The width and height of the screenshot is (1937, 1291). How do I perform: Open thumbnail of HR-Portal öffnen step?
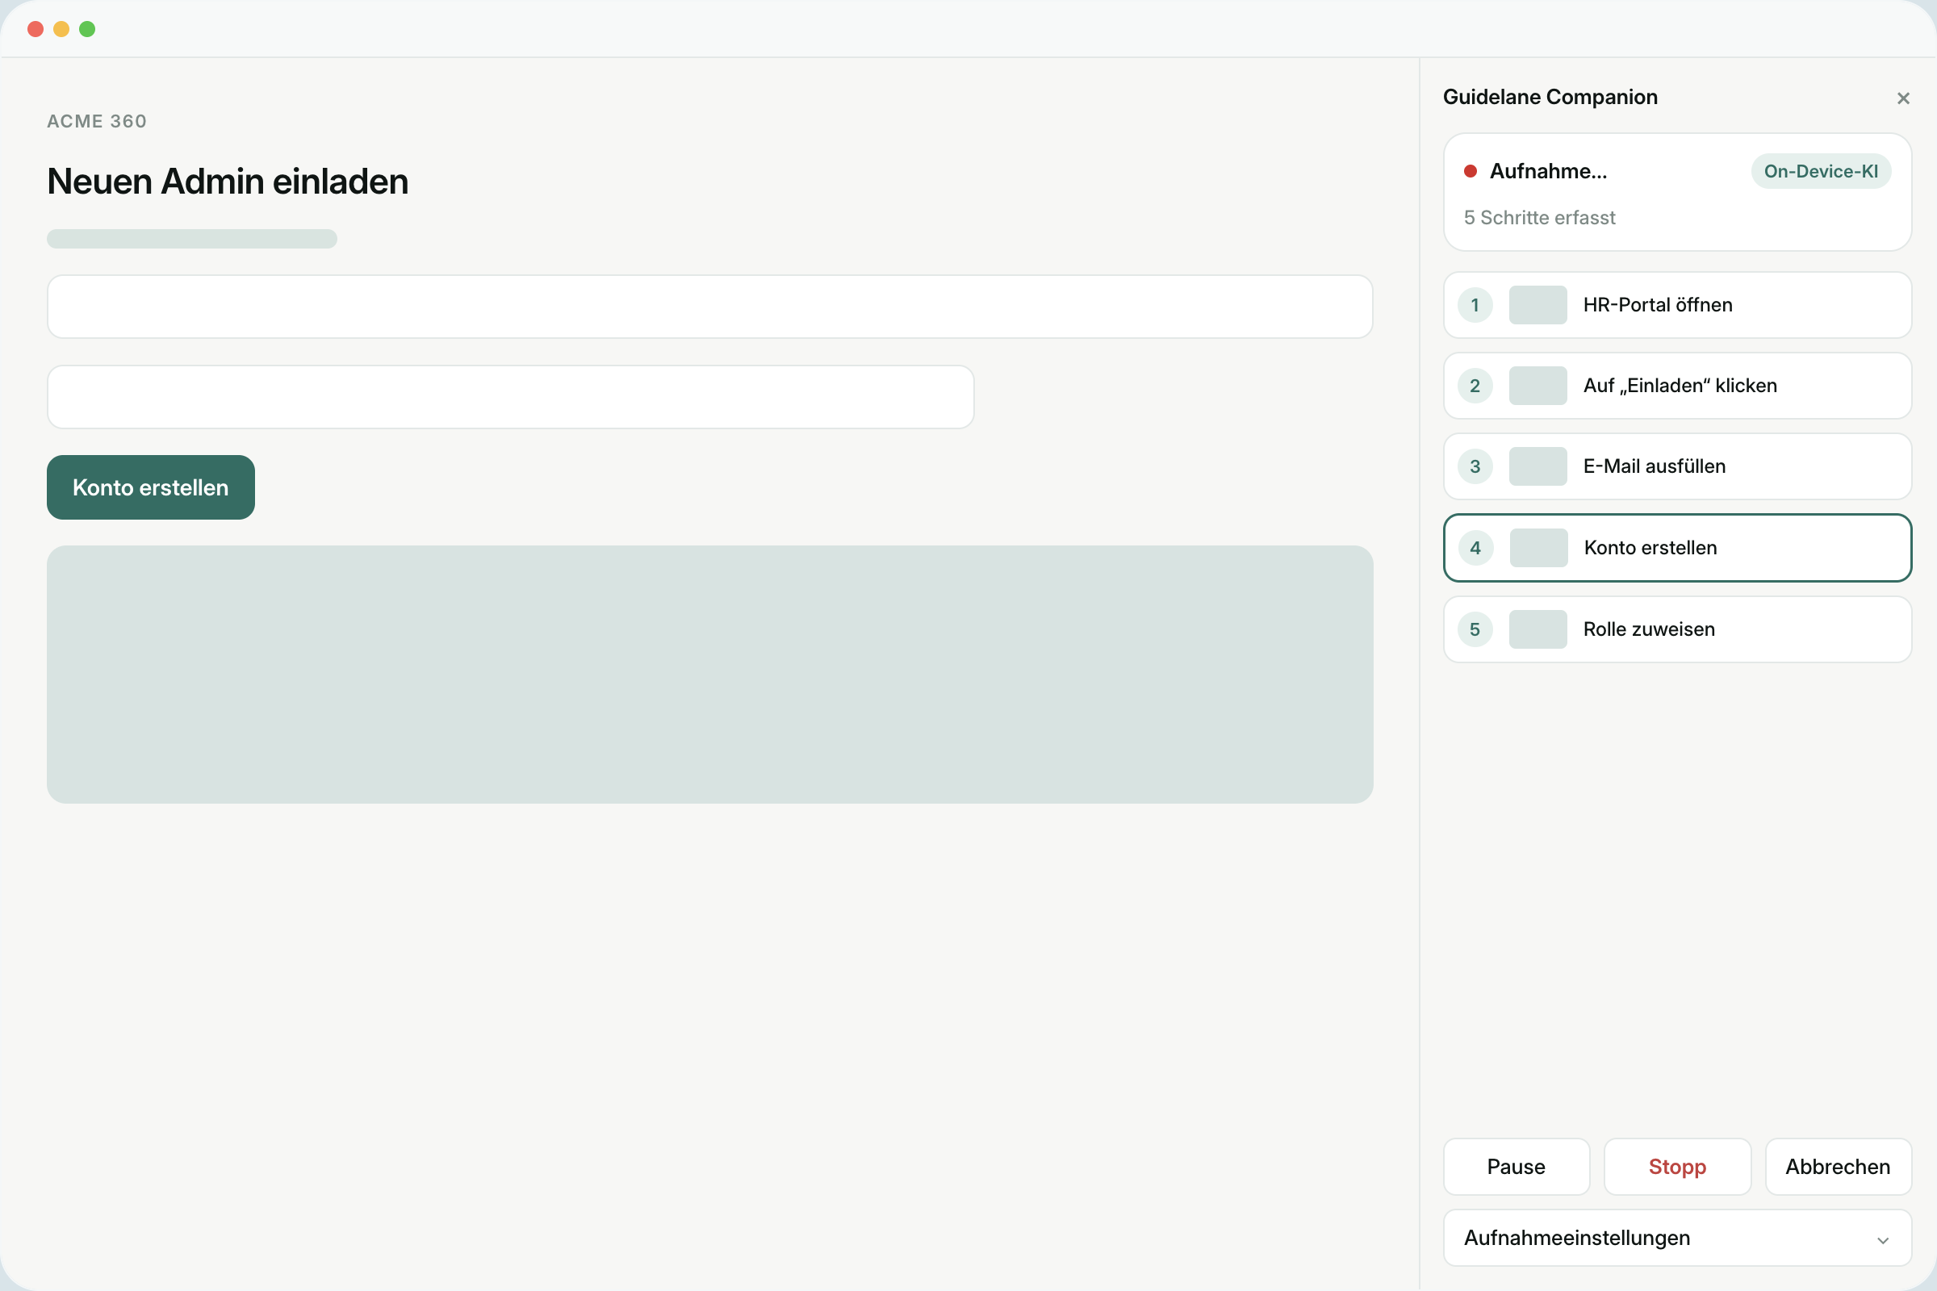(1537, 305)
